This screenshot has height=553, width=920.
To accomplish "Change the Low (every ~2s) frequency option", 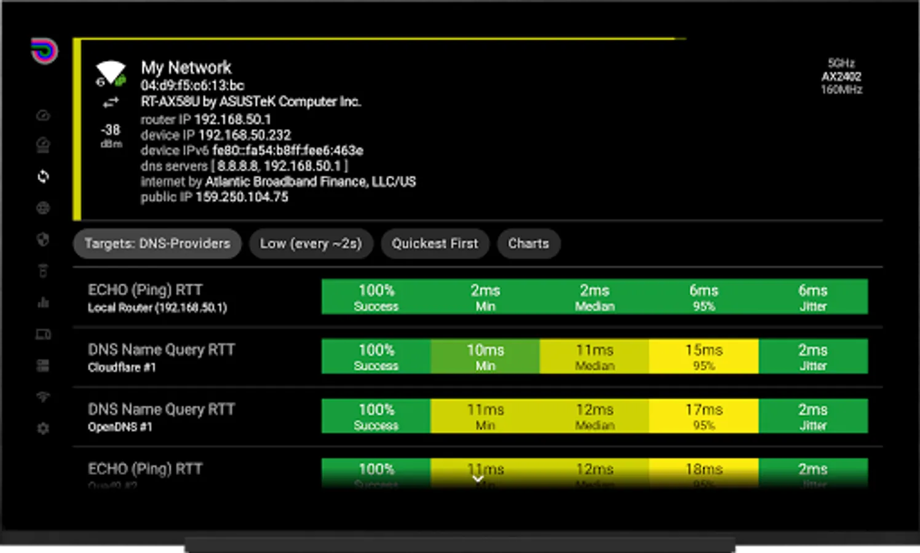I will pos(311,244).
